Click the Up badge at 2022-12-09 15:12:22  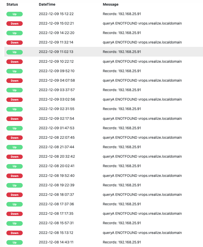pyautogui.click(x=15, y=14)
